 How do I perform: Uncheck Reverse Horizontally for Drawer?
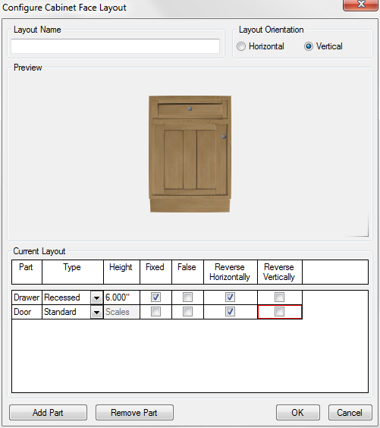pos(231,297)
